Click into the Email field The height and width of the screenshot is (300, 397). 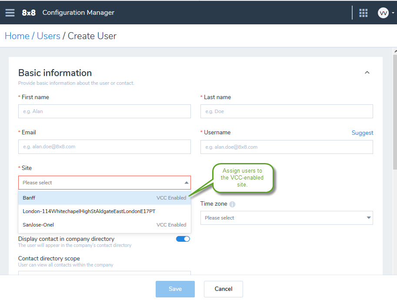coord(104,147)
